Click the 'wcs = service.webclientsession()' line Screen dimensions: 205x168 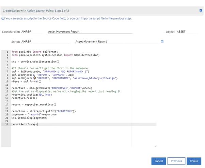[x=35, y=62]
